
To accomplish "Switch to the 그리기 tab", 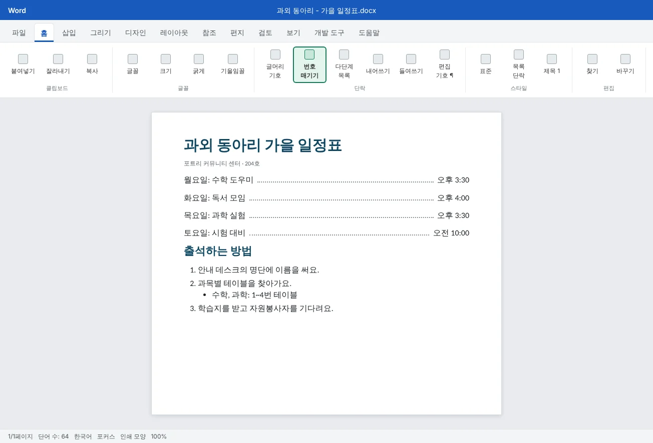I will [x=101, y=33].
